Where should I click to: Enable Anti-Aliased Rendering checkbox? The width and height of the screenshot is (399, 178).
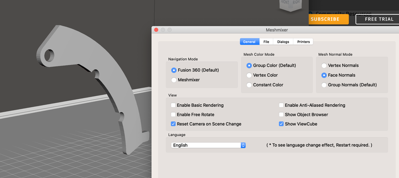[x=281, y=105]
